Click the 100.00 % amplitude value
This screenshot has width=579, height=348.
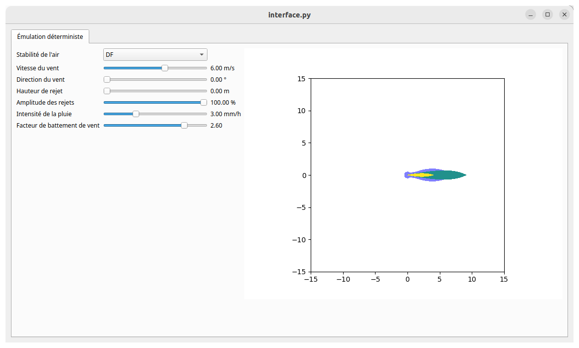point(223,102)
